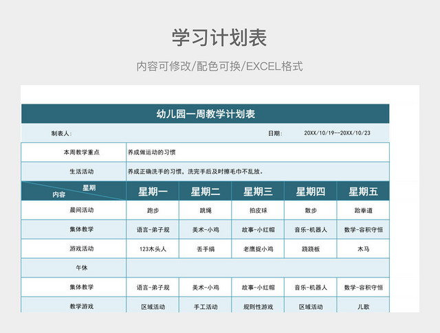Select 音乐-机器人 cell in row below 午休
440x333 pixels.
(310, 287)
